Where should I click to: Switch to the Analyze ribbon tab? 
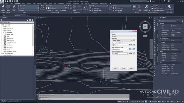coord(29,3)
